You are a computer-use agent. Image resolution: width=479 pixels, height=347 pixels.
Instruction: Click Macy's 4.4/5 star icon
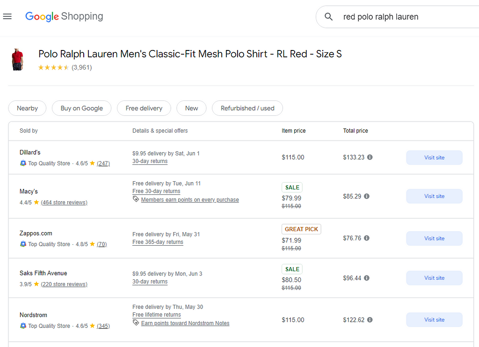[36, 202]
